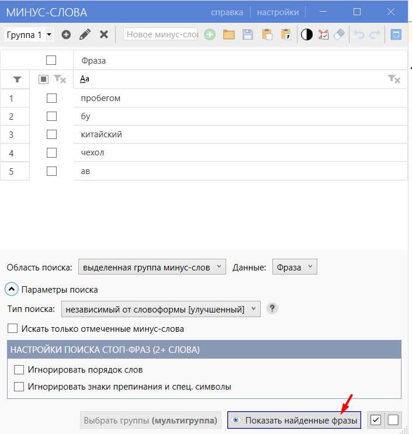This screenshot has height=434, width=412.
Task: Add a new group with plus icon
Action: [66, 34]
